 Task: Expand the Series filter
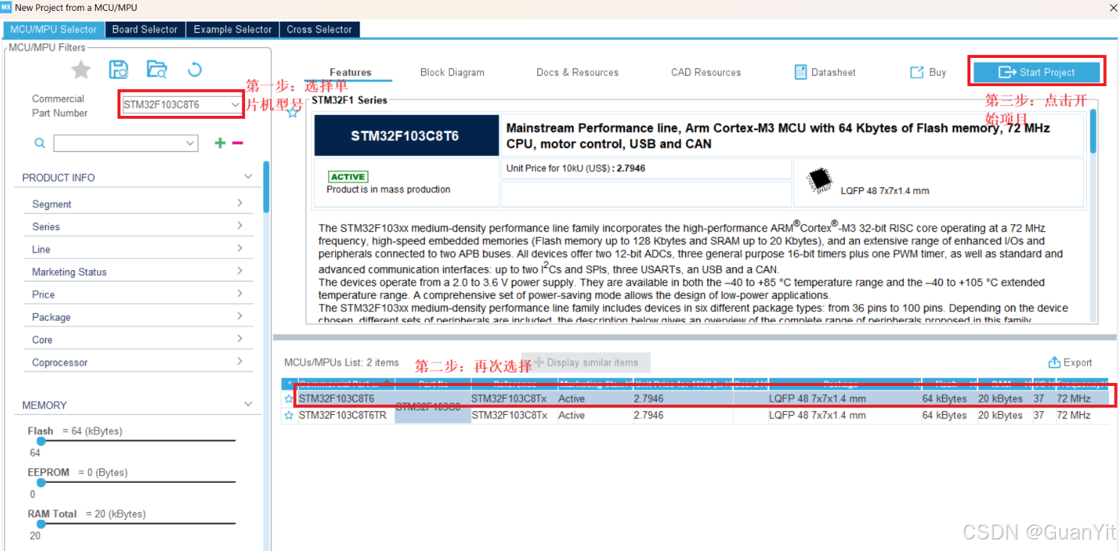239,226
